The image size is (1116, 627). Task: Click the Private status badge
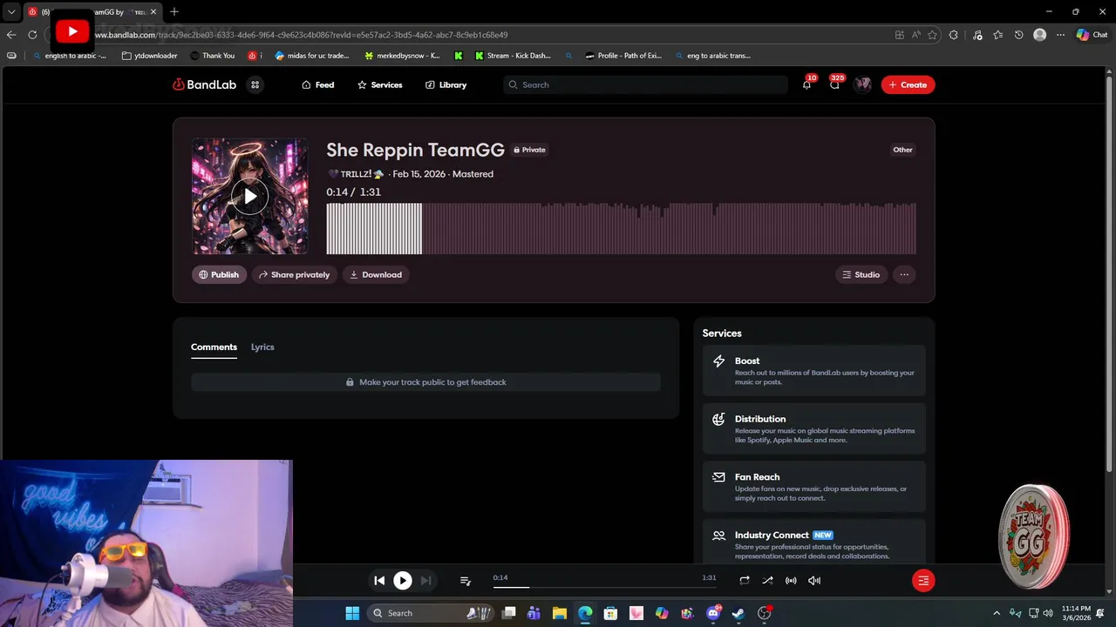[x=529, y=150]
